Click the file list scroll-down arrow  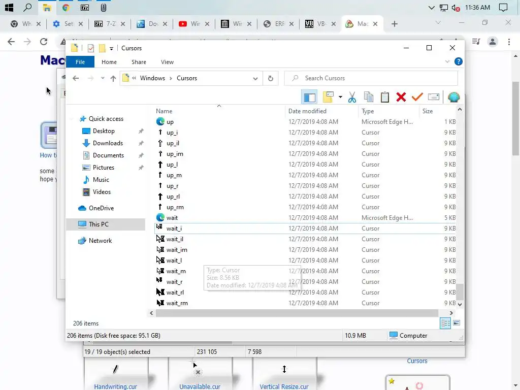[460, 304]
